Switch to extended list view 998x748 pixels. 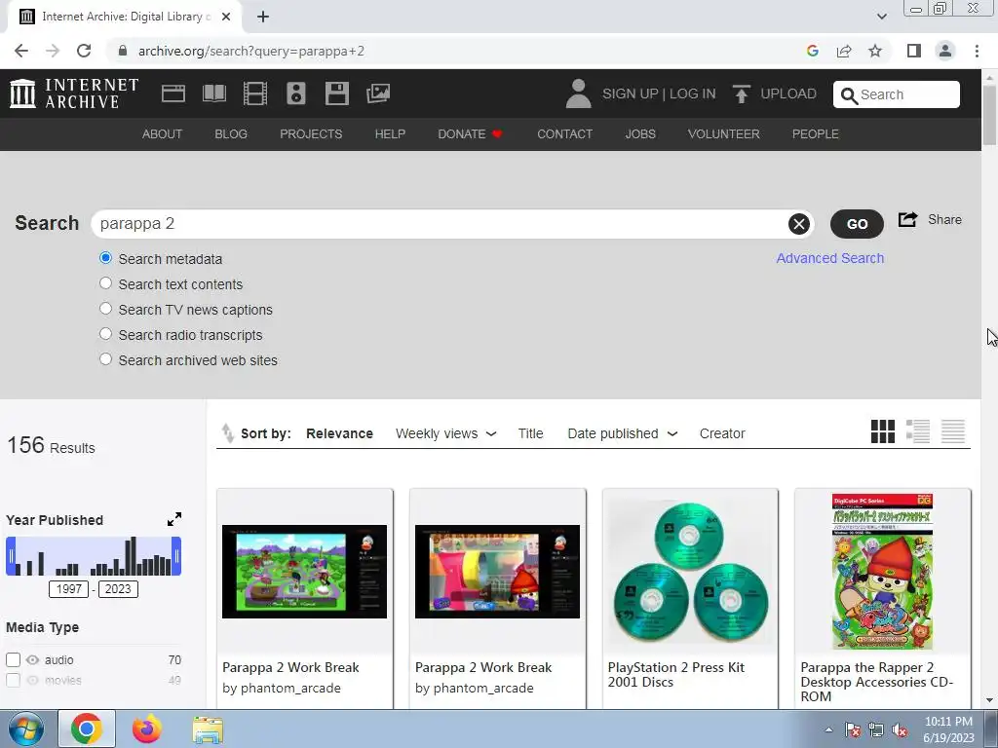[x=918, y=431]
